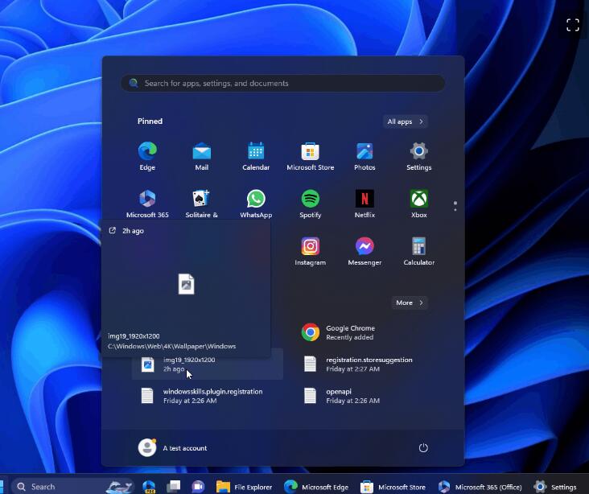Launch Mail from the pinned apps
589x494 pixels.
(x=202, y=157)
